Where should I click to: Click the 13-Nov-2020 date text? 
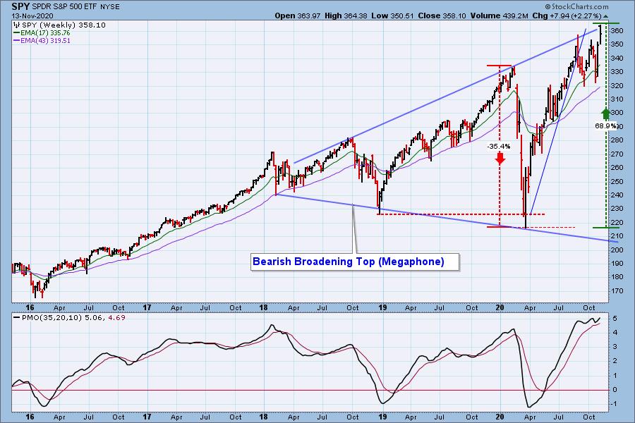(x=32, y=16)
